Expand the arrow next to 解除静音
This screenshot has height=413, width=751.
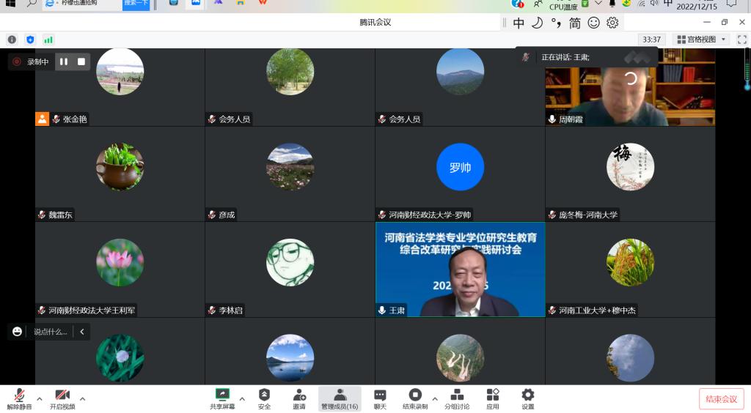[40, 399]
